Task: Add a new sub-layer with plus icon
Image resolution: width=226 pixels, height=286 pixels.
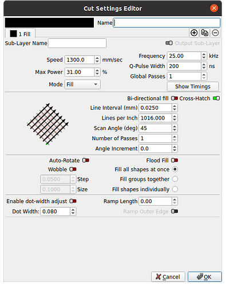Action: click(x=194, y=33)
